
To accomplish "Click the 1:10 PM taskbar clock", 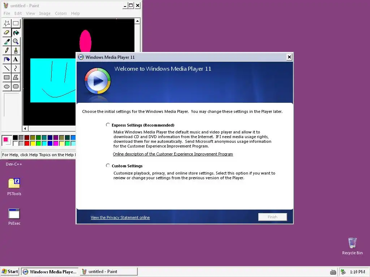I will tap(357, 272).
